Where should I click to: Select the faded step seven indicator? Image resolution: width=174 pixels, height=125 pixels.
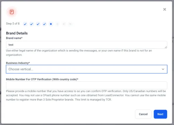[x=64, y=24]
